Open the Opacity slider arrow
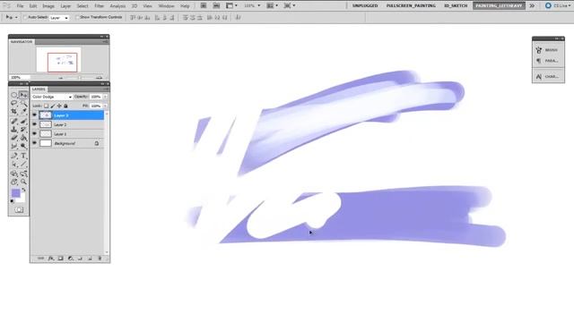Viewport: 574px width, 322px height. coord(106,97)
